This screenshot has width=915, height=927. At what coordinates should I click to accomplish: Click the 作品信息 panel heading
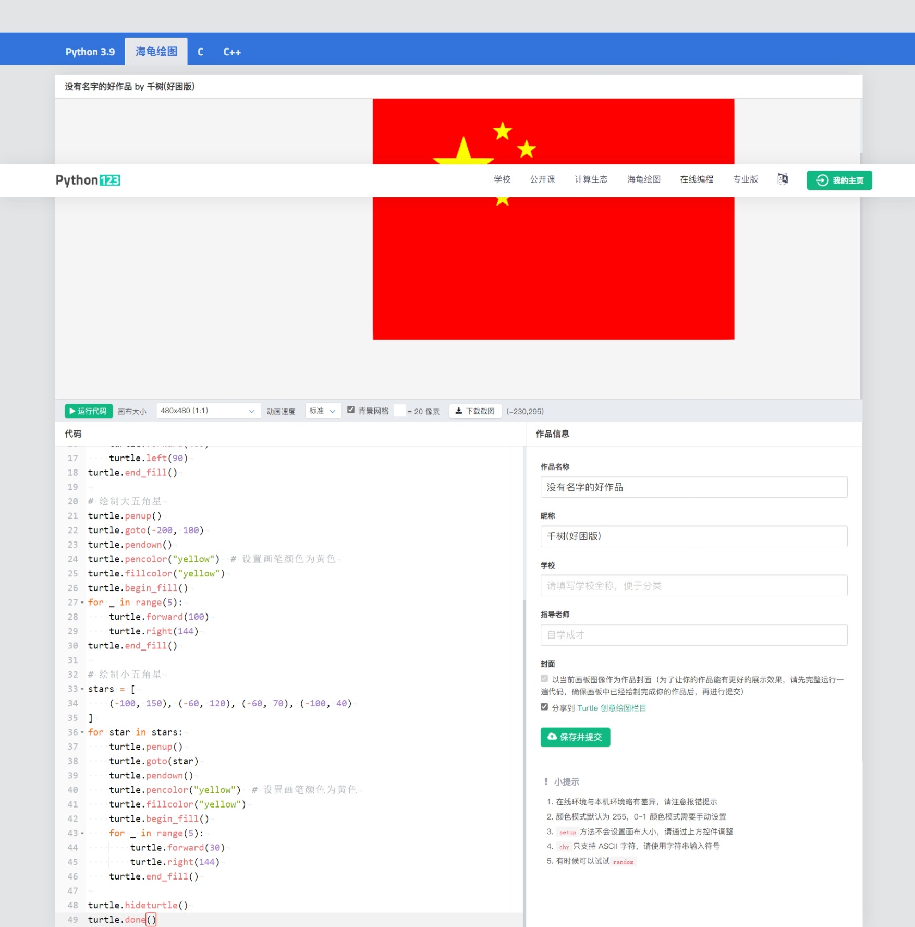[552, 434]
